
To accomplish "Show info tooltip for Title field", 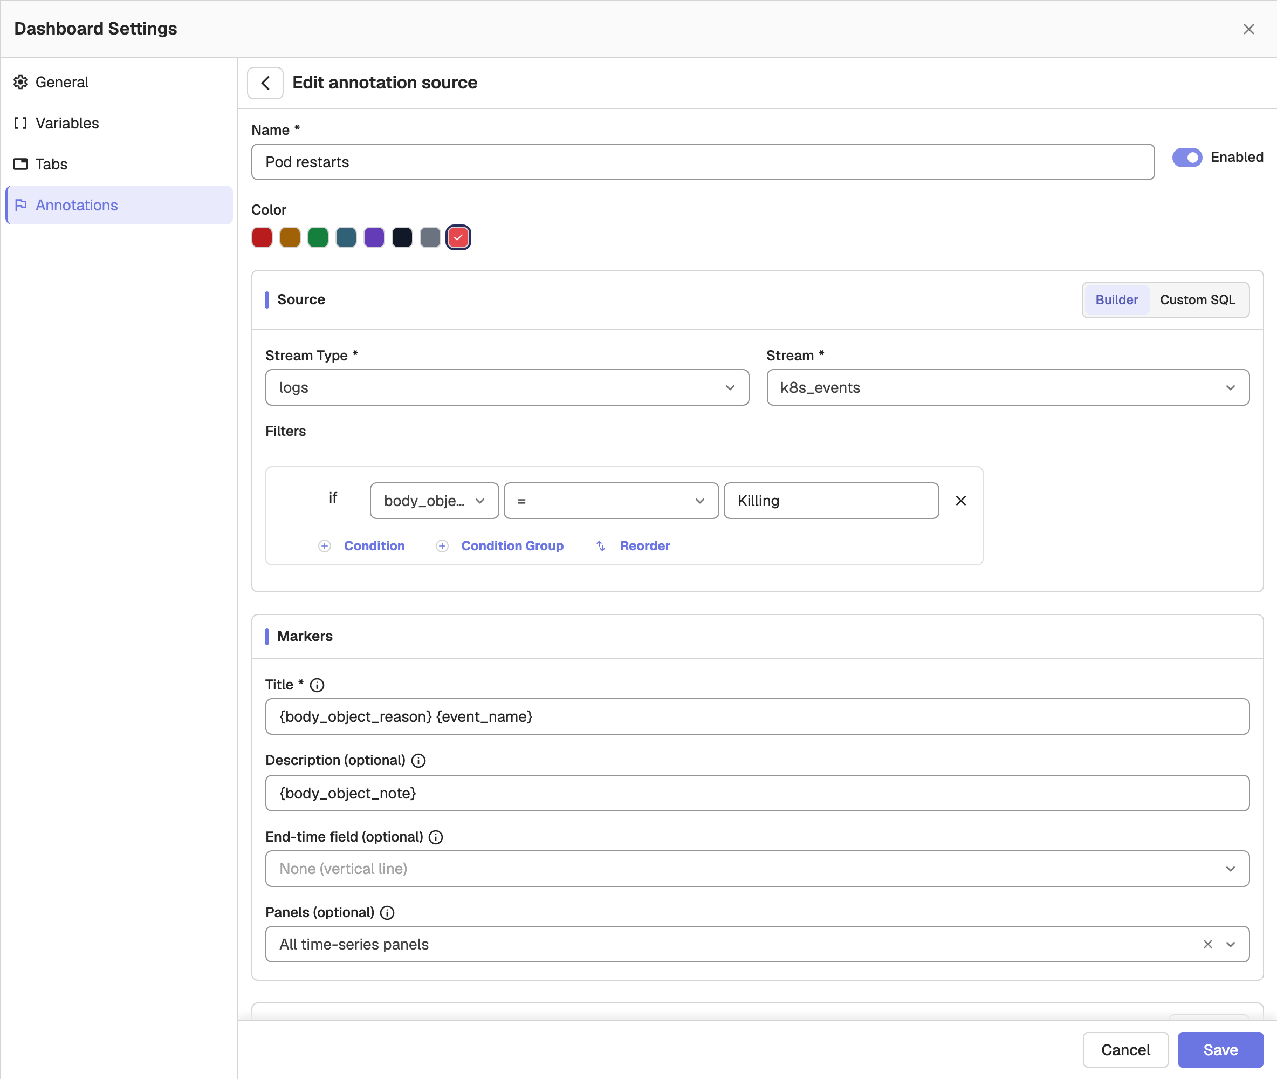I will pos(317,685).
